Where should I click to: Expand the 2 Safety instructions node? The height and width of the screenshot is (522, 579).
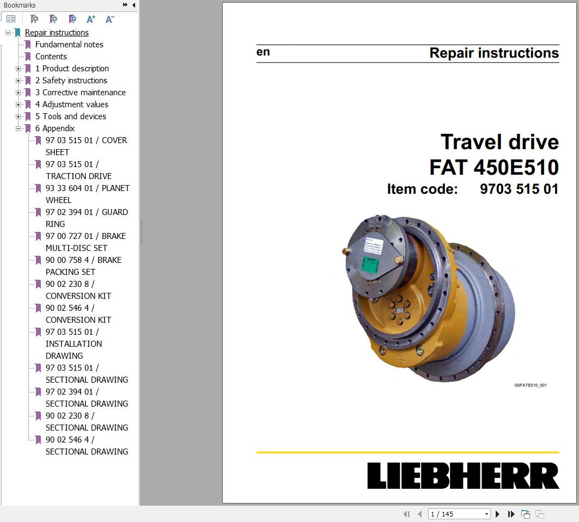click(18, 81)
